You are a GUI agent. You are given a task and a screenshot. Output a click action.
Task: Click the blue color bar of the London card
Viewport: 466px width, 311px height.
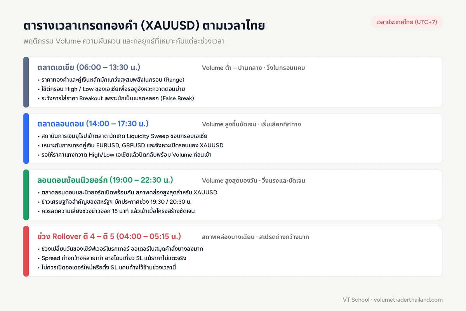[x=26, y=138]
